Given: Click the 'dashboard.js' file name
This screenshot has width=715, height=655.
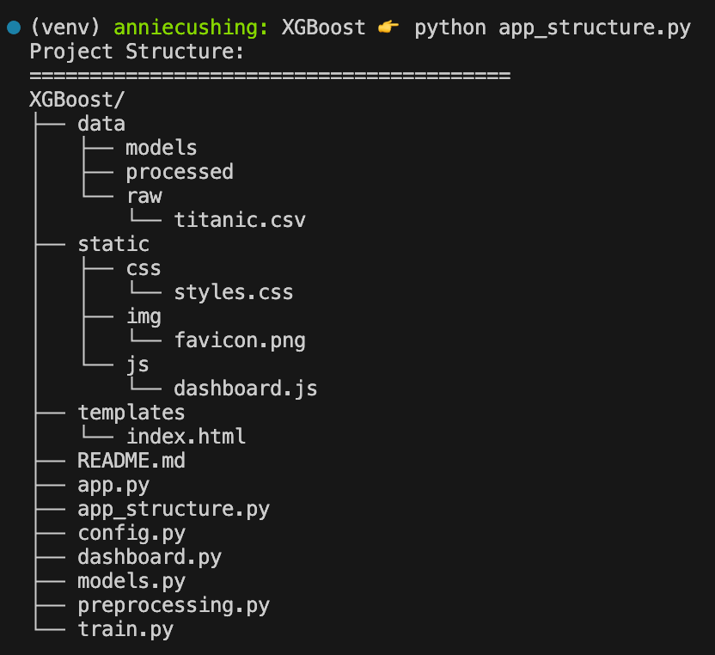Looking at the screenshot, I should point(245,389).
